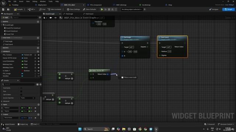This screenshot has width=236, height=132.
Task: Add a new input parameter plus icon
Action: coord(38,104)
